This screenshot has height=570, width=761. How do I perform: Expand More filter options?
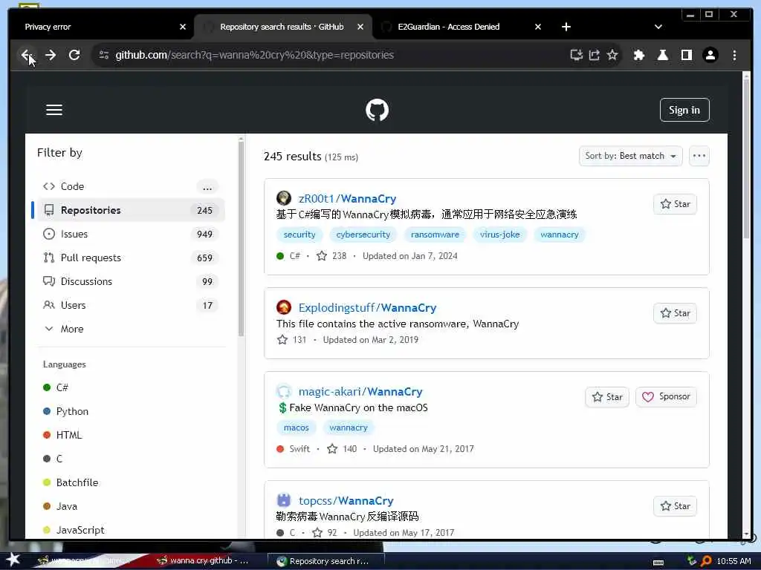[131, 329]
